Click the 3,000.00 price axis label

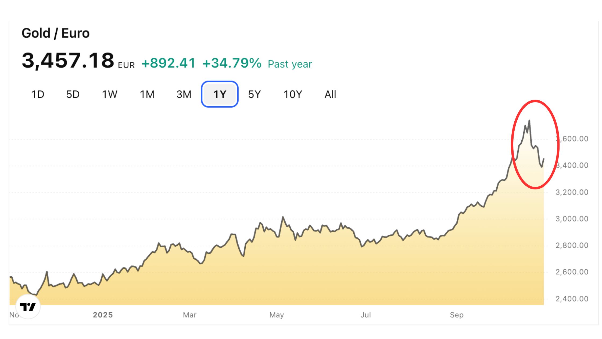572,219
